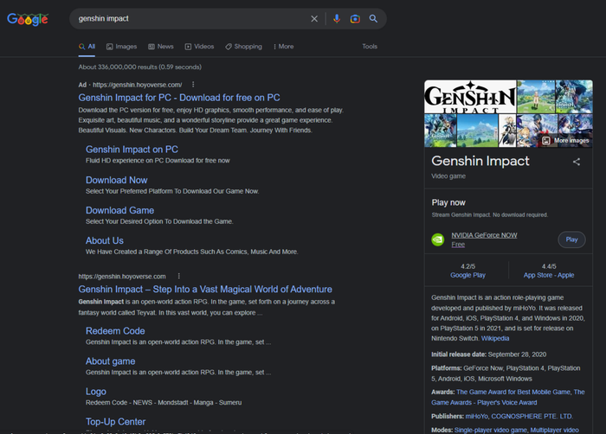This screenshot has height=434, width=606.
Task: Switch to the Images tab
Action: (122, 47)
